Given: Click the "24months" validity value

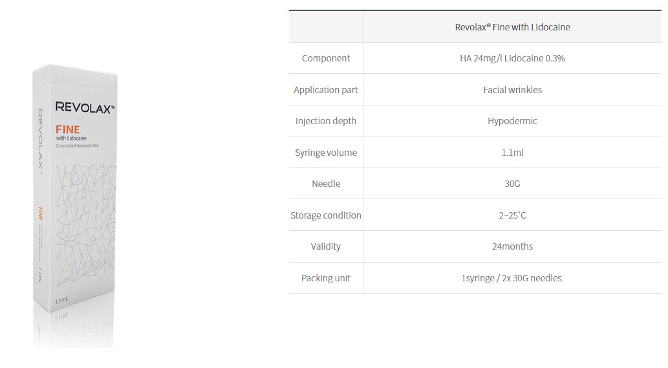Looking at the screenshot, I should [x=512, y=246].
